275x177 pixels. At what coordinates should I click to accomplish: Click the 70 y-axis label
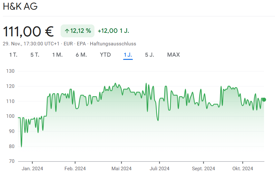12,161
